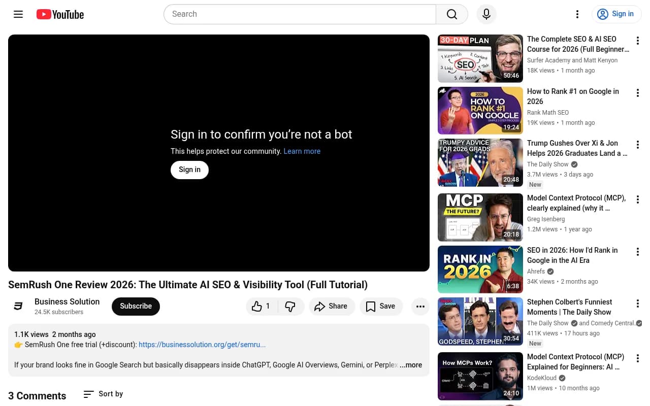Open the Complete SEO & AI SEO Course thumbnail
The height and width of the screenshot is (406, 650).
(480, 58)
